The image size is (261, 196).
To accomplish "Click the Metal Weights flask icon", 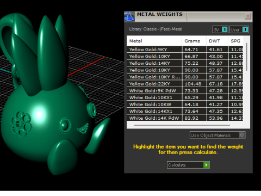I will coord(129,16).
